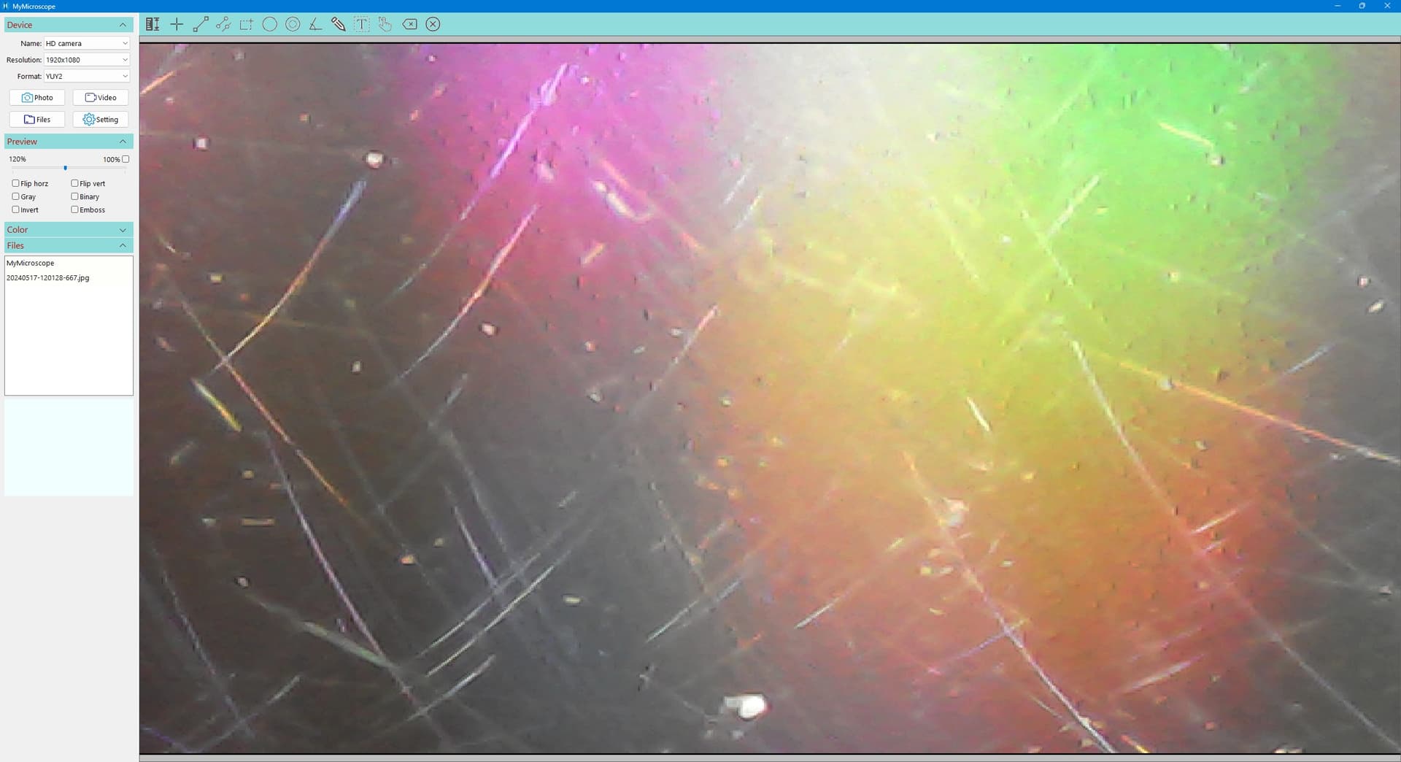Click the clear all annotations icon
The height and width of the screenshot is (762, 1401).
point(433,24)
